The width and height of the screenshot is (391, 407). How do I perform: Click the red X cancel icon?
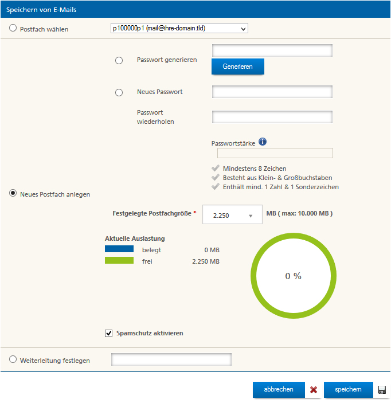pos(314,390)
